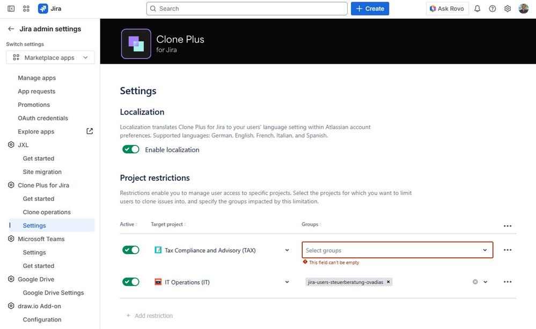Viewport: 536px width, 329px height.
Task: Open more options for the IT Operations row
Action: pyautogui.click(x=507, y=282)
